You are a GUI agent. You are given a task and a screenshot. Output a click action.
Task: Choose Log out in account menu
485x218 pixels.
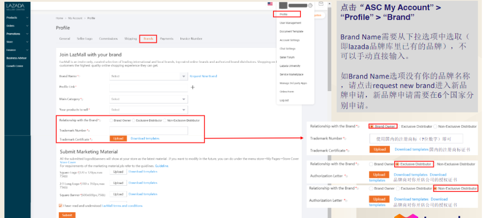[x=284, y=100]
